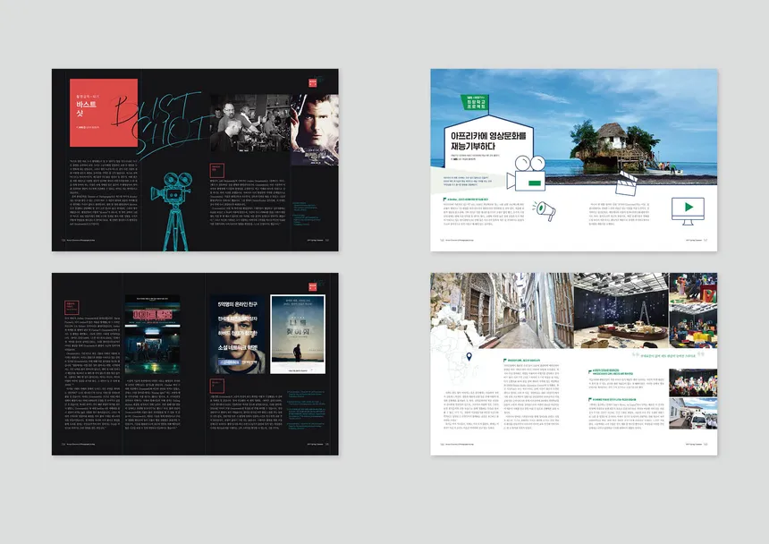Click the blue map pin on Africa map

469,357
